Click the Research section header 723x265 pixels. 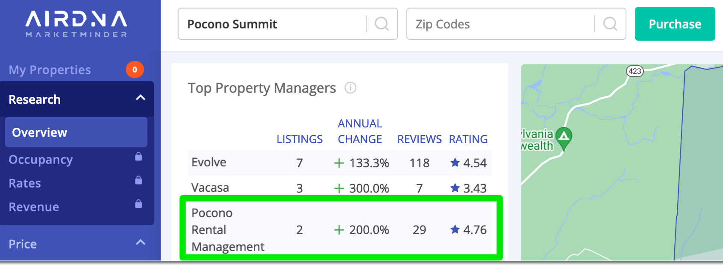(x=77, y=99)
